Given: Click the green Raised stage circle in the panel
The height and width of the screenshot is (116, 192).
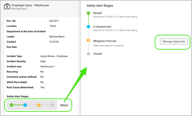Looking at the screenshot, I should coord(88,13).
